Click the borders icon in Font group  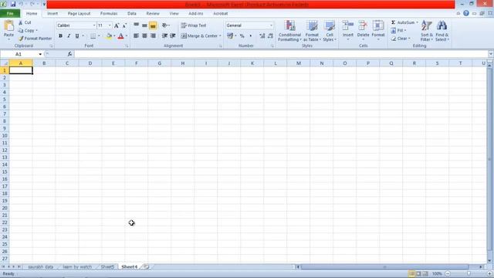point(93,36)
